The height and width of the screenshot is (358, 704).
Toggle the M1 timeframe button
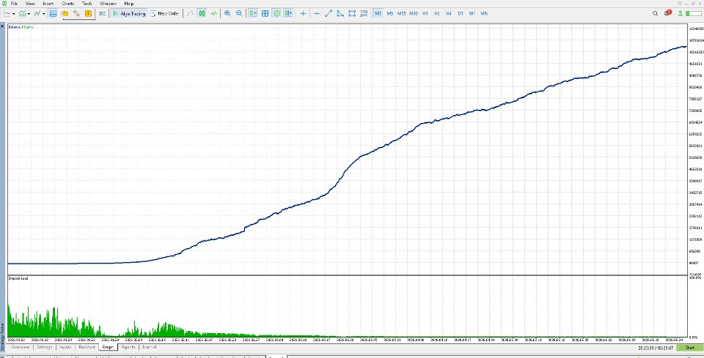click(x=378, y=13)
